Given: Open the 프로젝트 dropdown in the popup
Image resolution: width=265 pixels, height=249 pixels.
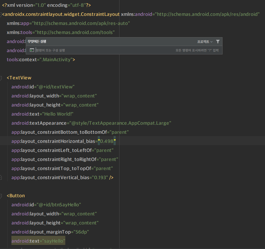Looking at the screenshot, I should click(x=205, y=42).
